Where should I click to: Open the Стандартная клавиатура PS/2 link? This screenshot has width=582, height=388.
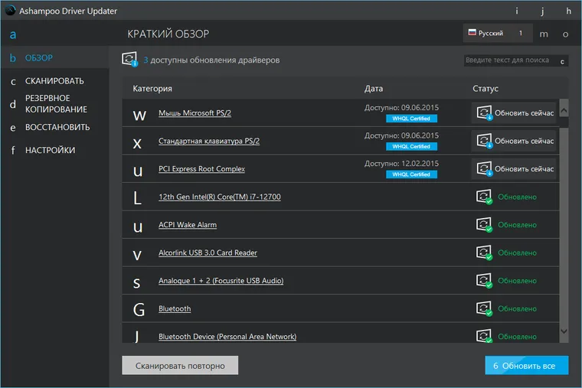pos(209,141)
